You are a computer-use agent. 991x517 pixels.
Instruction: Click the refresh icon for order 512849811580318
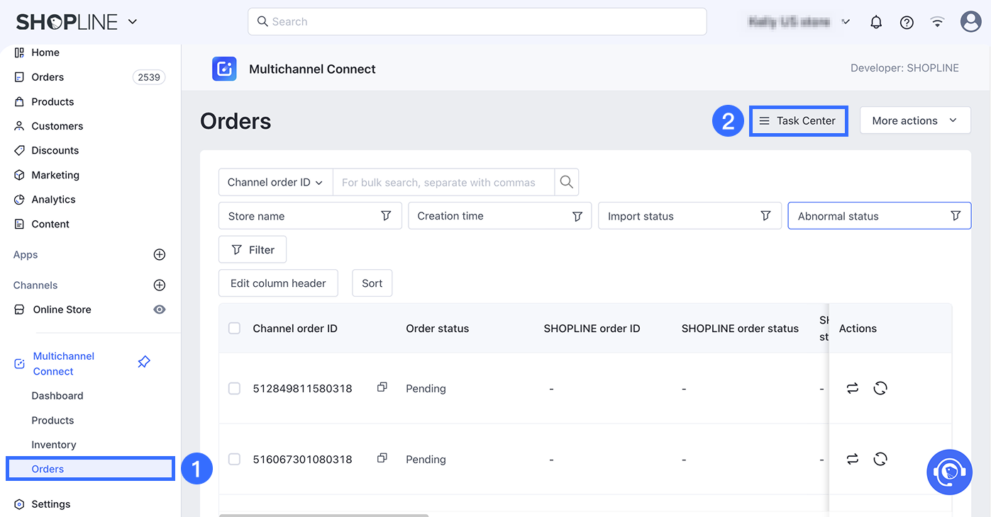pos(880,388)
